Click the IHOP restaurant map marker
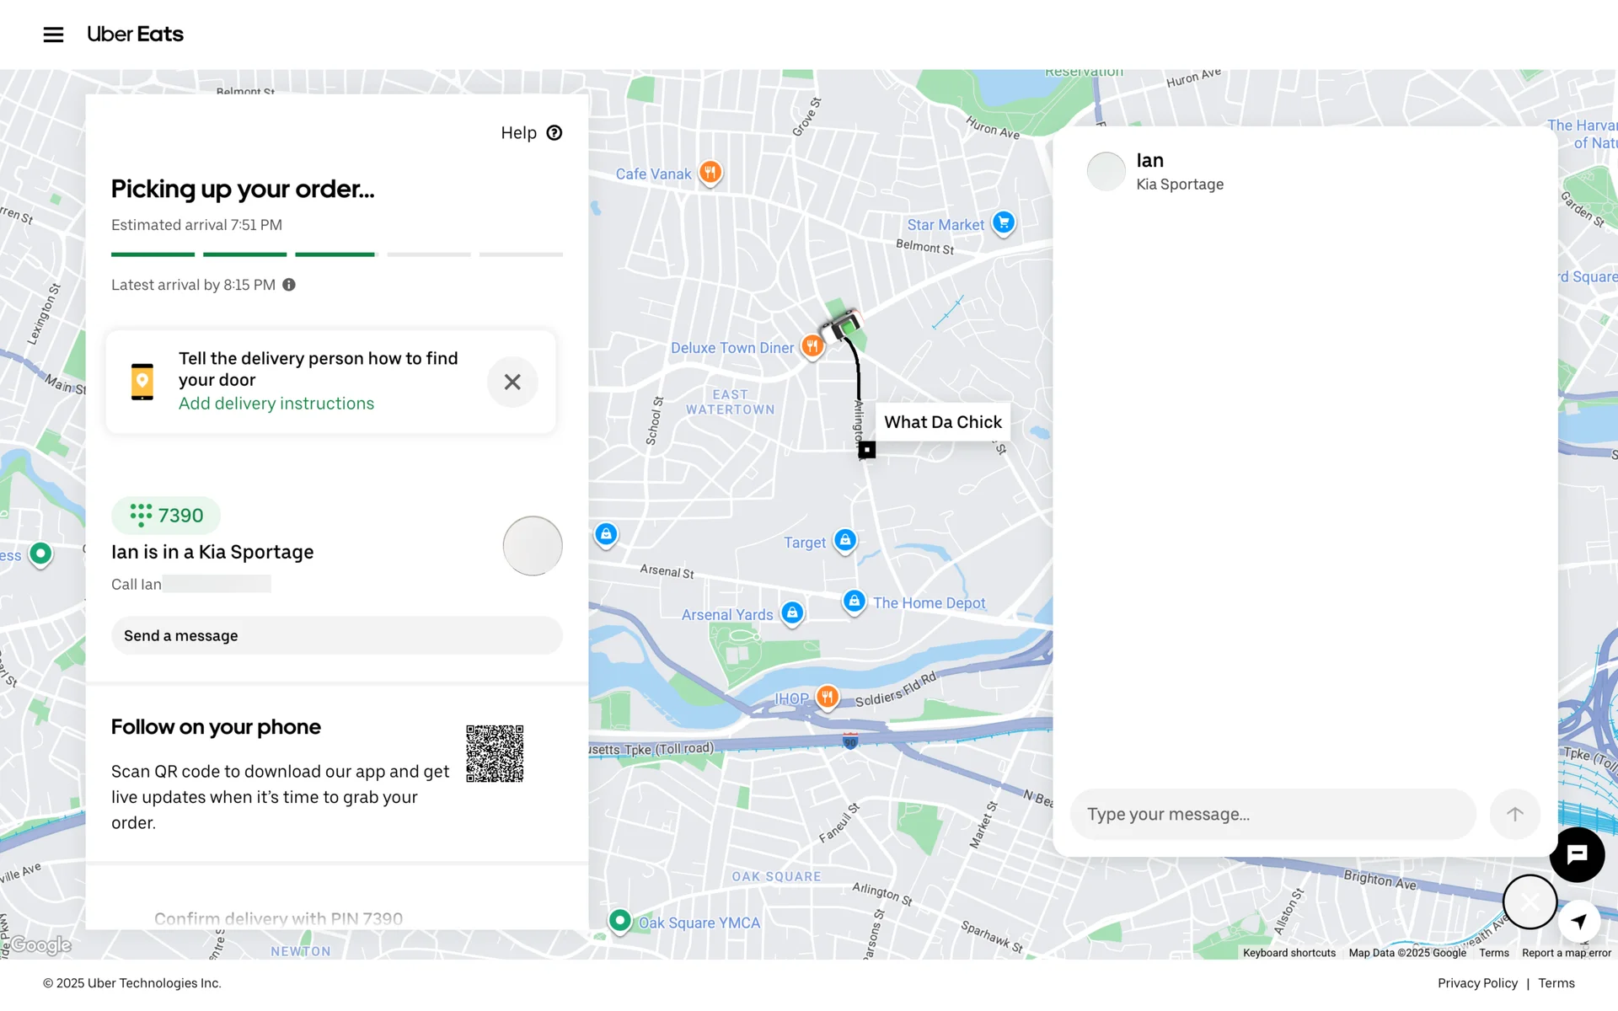 point(828,697)
